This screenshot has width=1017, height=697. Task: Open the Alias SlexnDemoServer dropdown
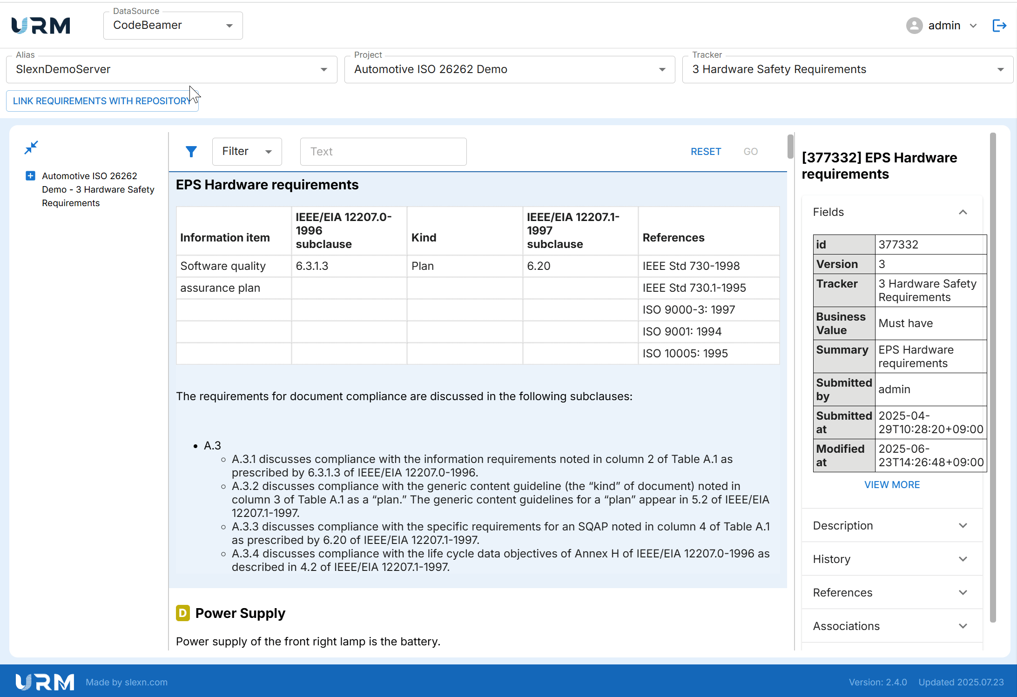[171, 69]
